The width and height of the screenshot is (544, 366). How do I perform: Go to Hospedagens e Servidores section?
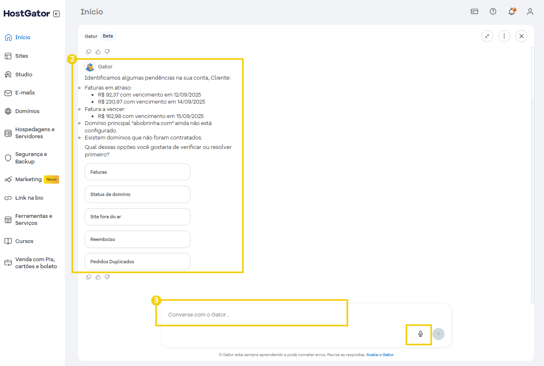[35, 133]
